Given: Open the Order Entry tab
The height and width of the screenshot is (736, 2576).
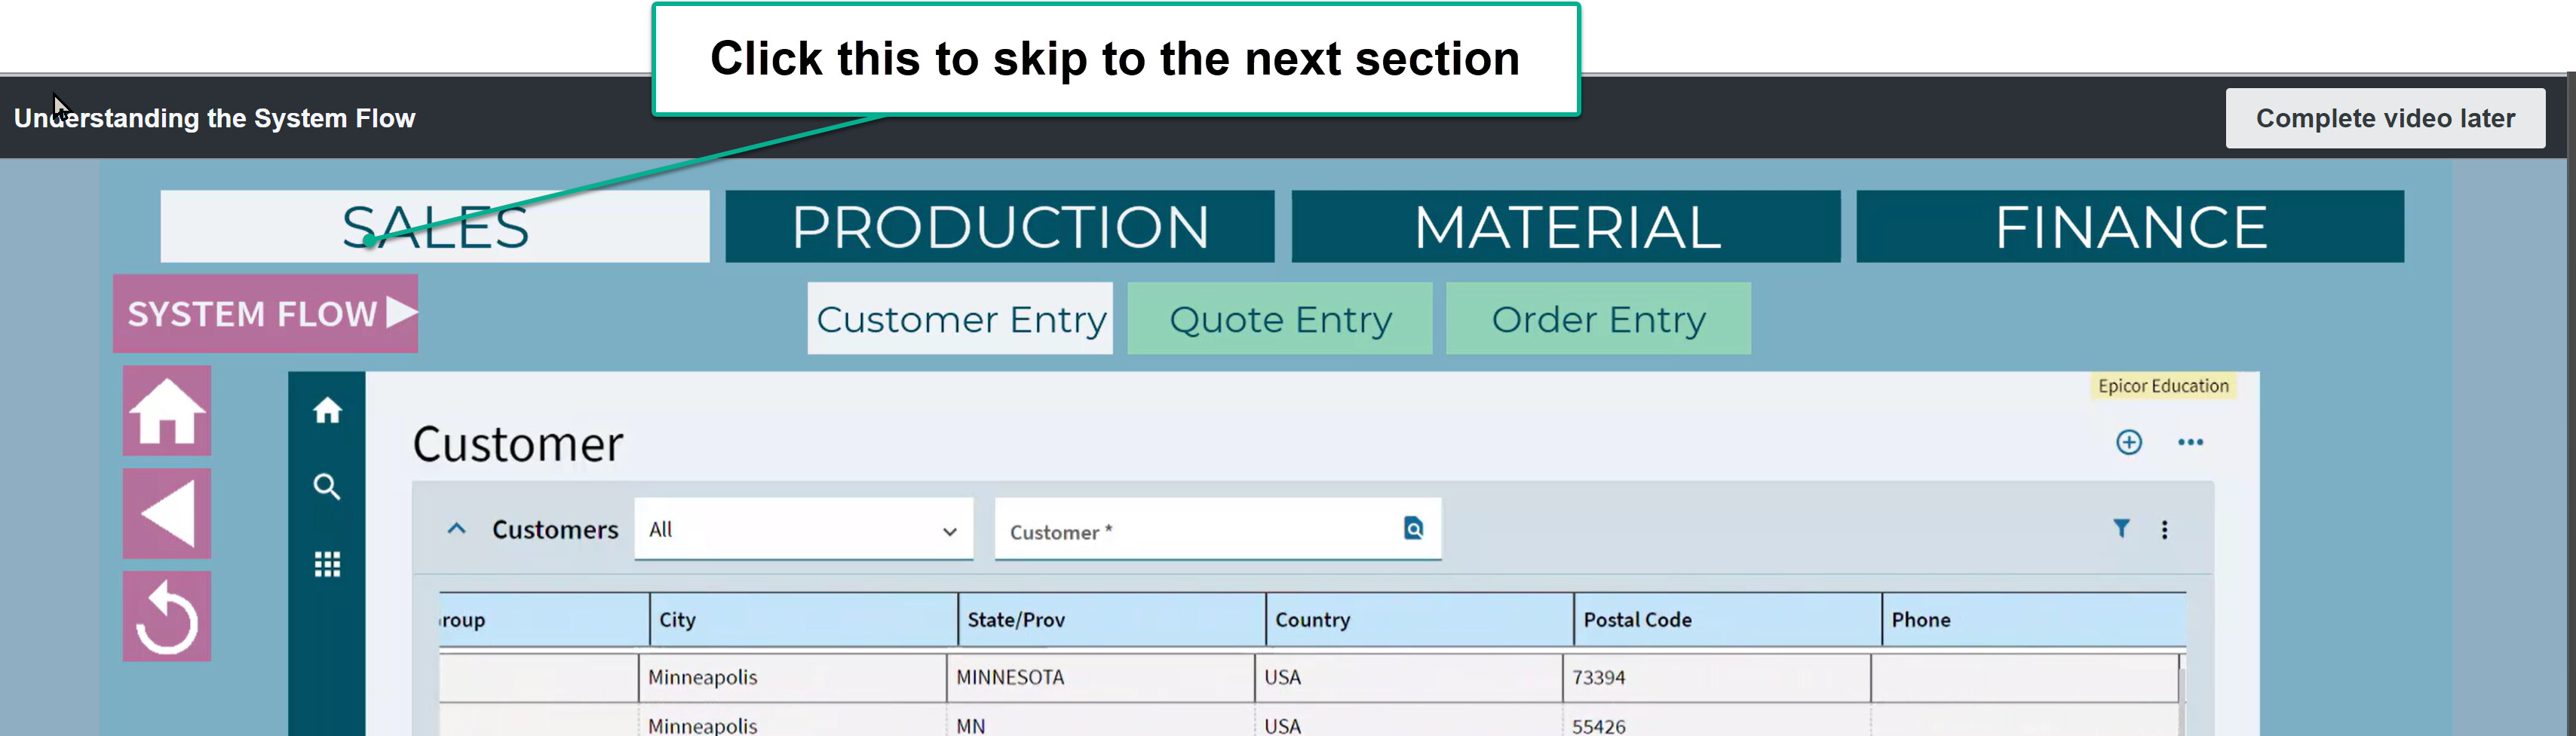Looking at the screenshot, I should click(1598, 319).
